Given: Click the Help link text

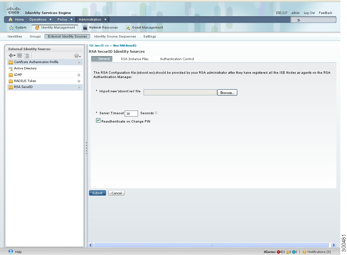Looking at the screenshot, I should [18, 252].
